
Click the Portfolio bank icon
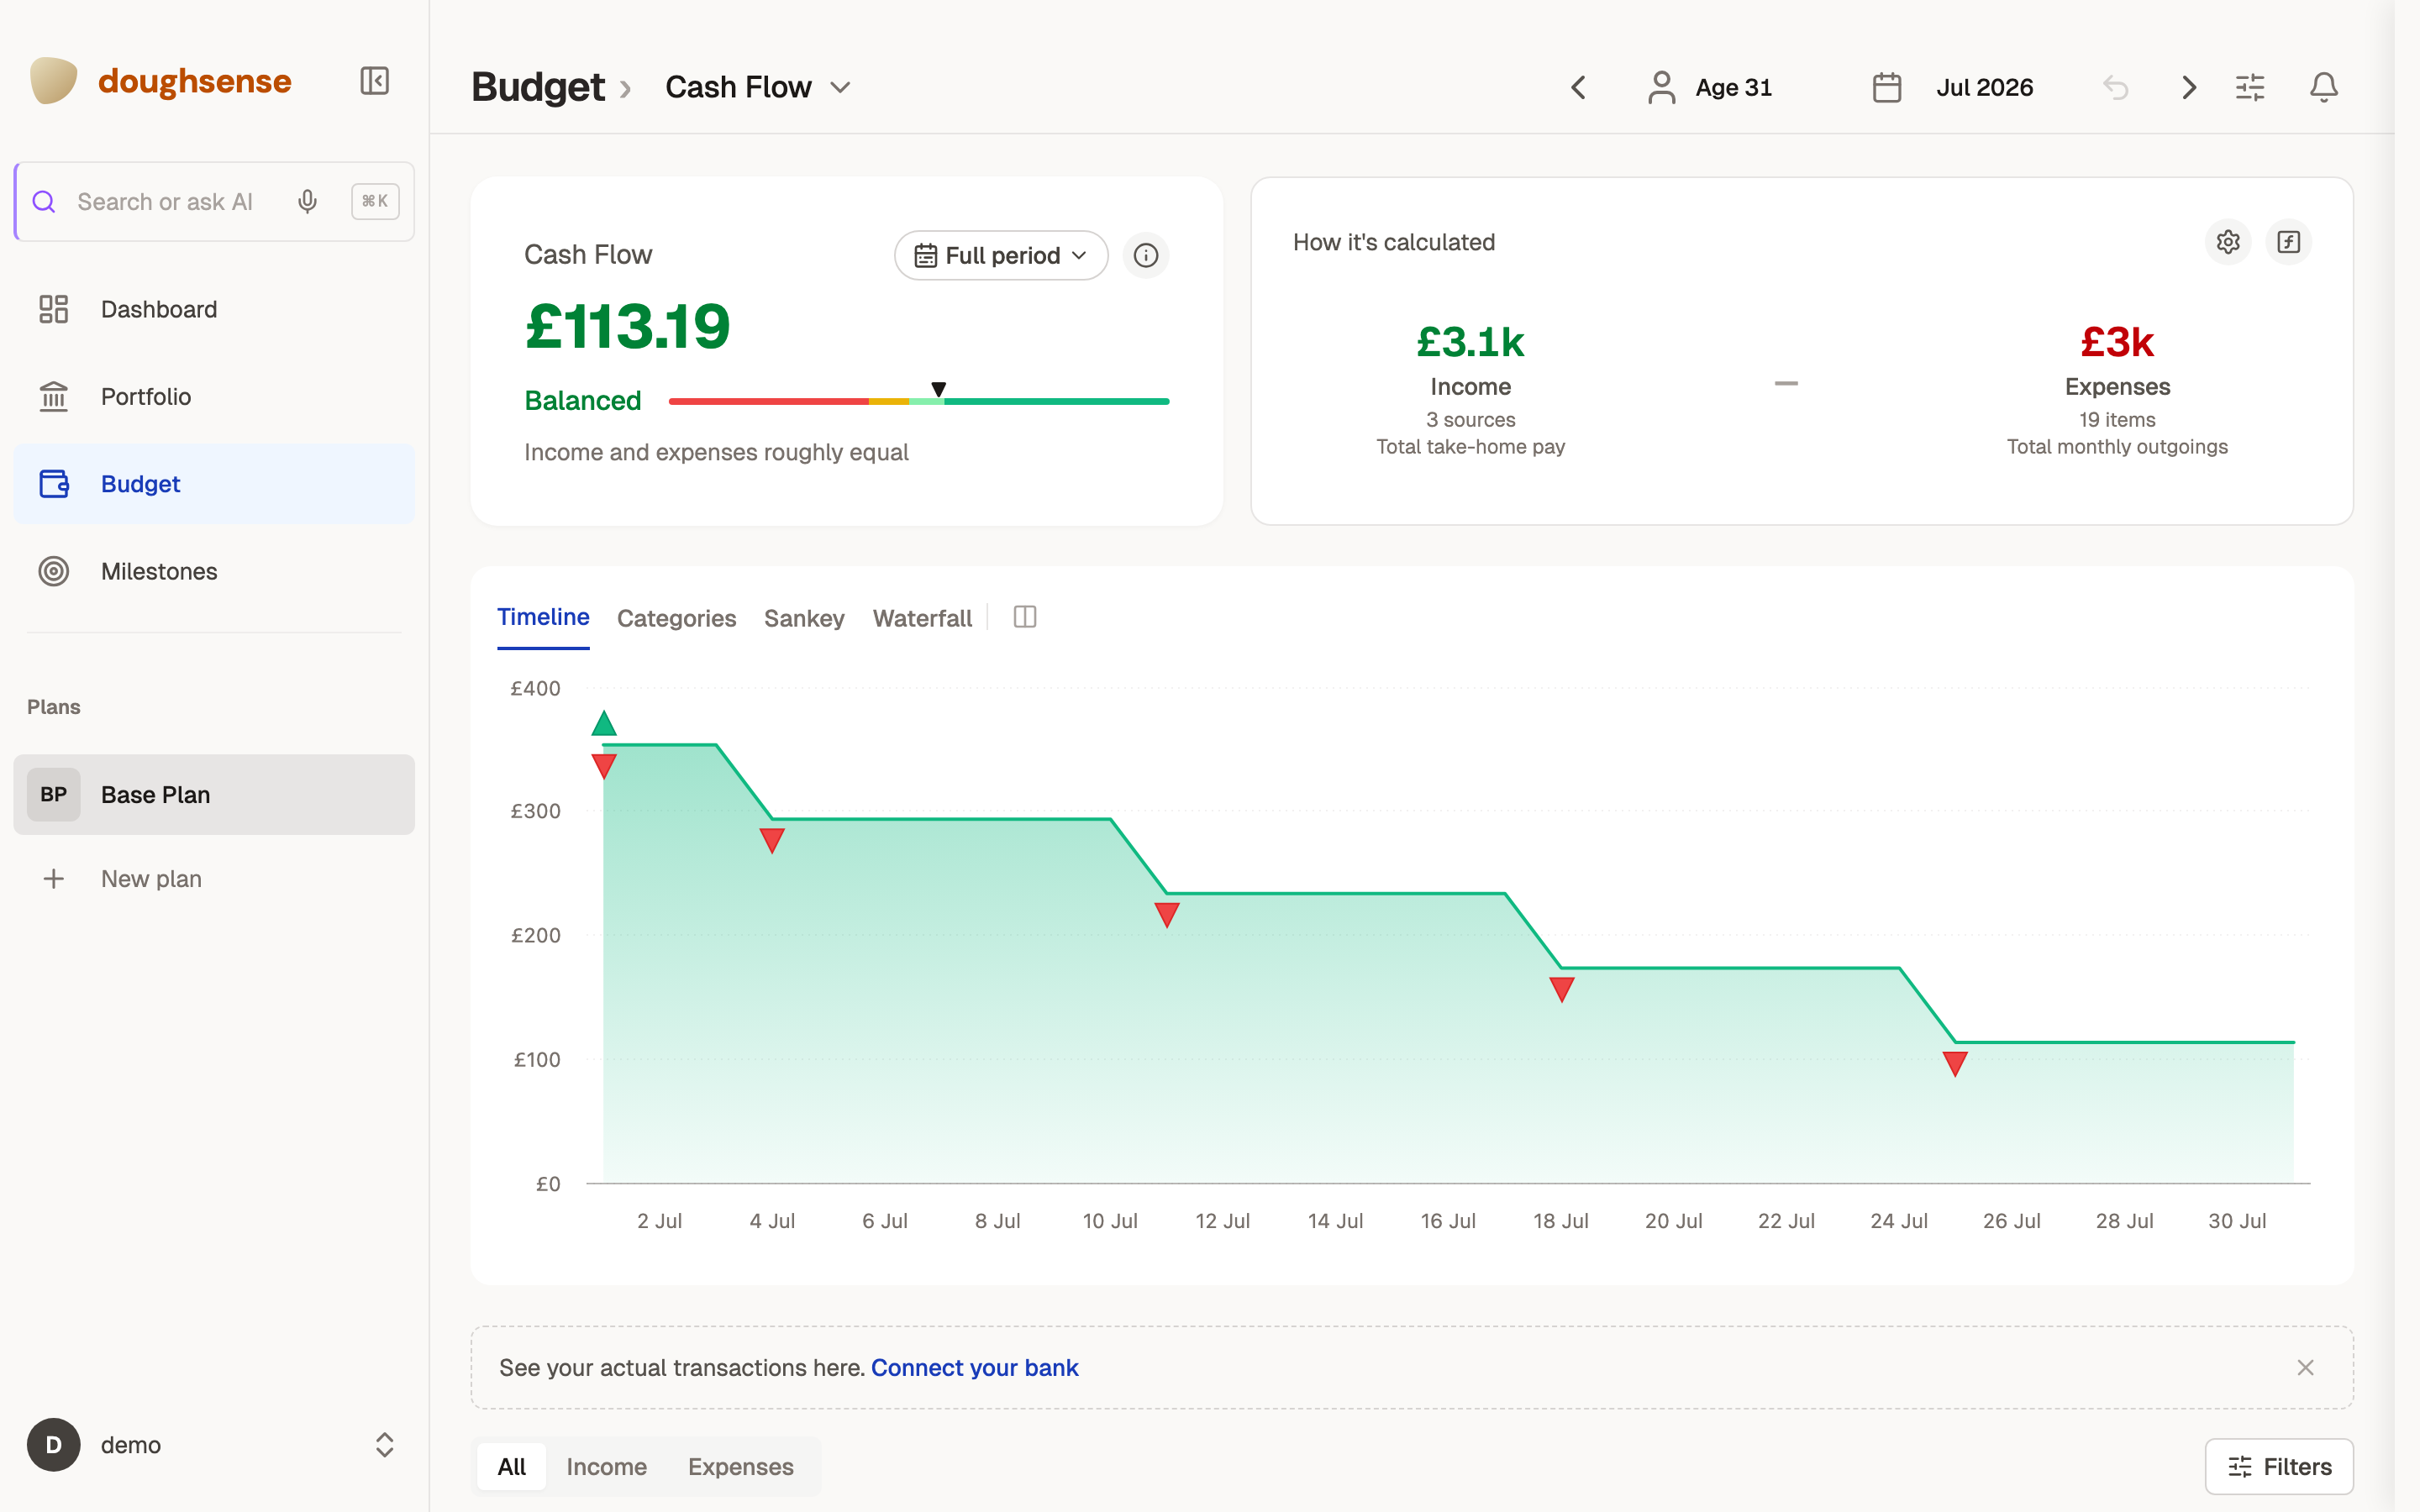(x=54, y=397)
